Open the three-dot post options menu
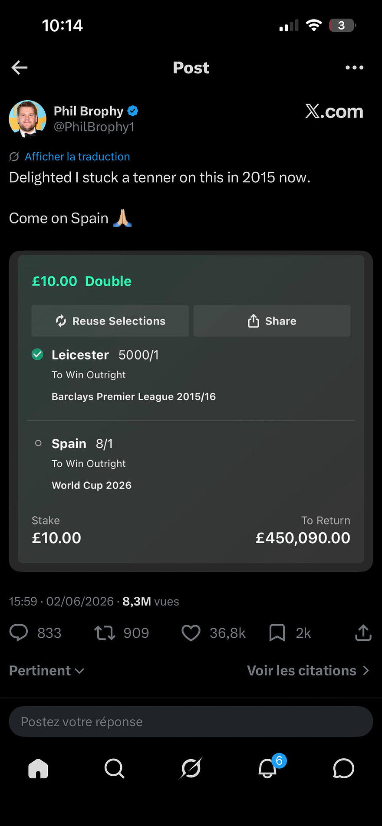 [x=354, y=68]
